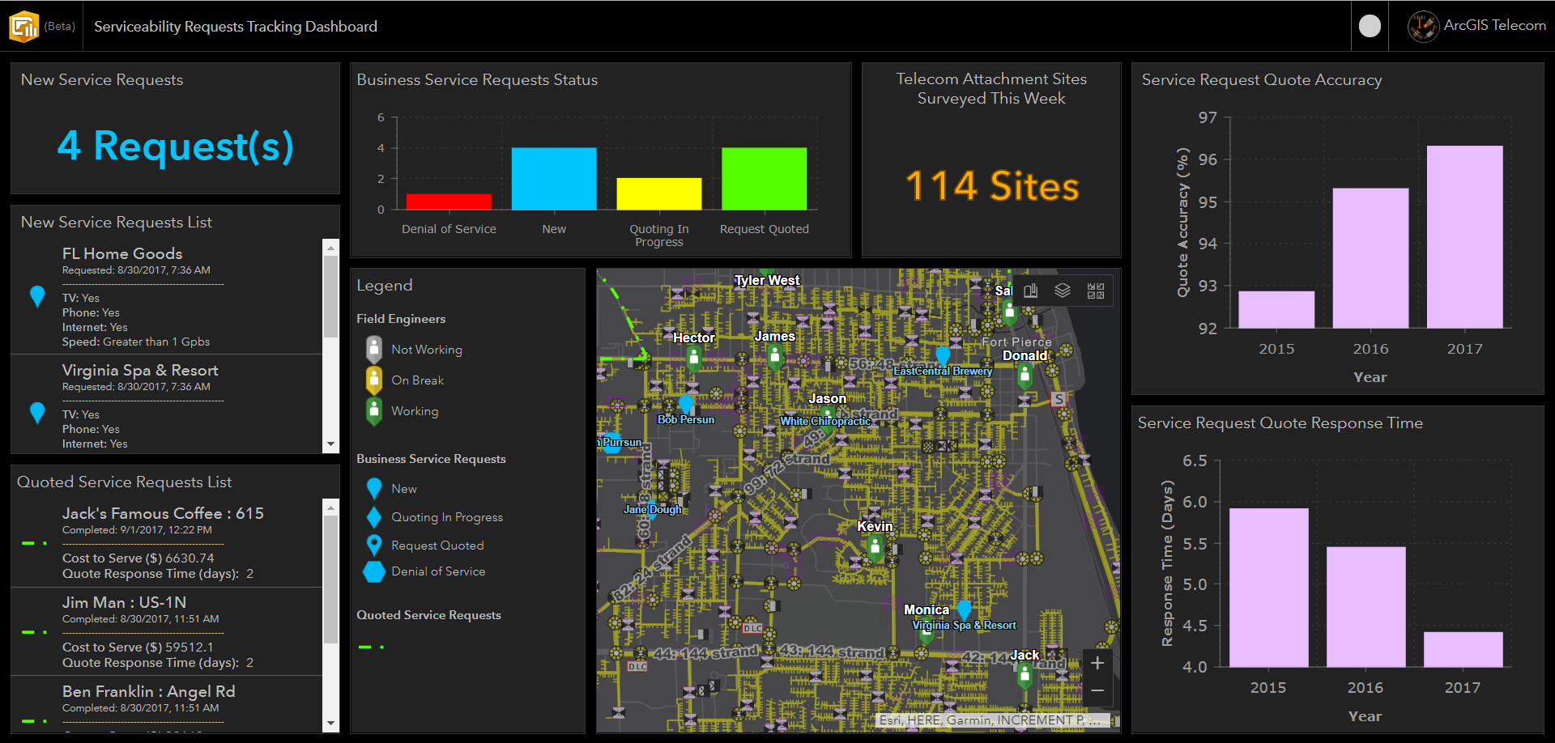Click the Bob Persun request pin
The width and height of the screenshot is (1555, 743).
(x=686, y=403)
